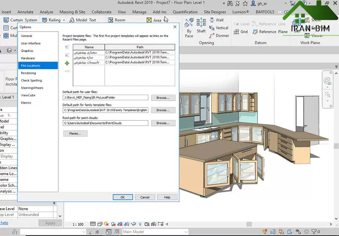Switch to the Collaborate ribbon tab
This screenshot has height=236, width=339.
coord(101,12)
